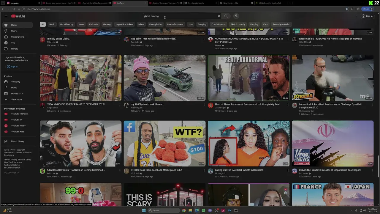Select the Ghost hunting filter chip
Image resolution: width=380 pixels, height=214 pixels.
coord(67,24)
